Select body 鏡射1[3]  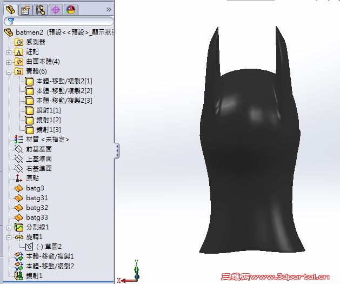point(49,130)
